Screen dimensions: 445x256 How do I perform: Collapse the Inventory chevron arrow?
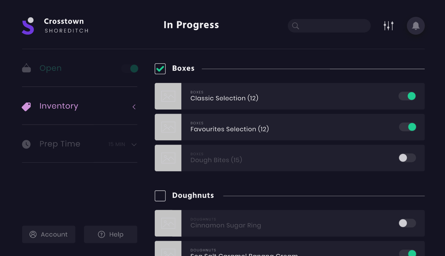(134, 107)
